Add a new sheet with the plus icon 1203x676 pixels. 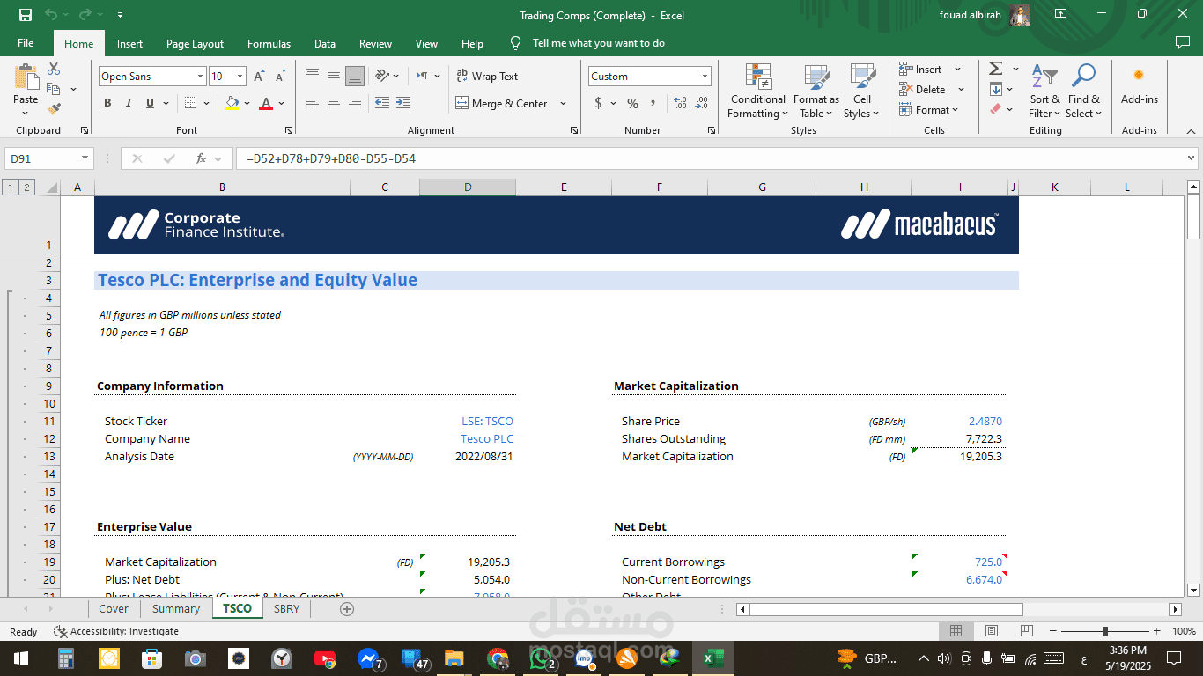coord(347,609)
